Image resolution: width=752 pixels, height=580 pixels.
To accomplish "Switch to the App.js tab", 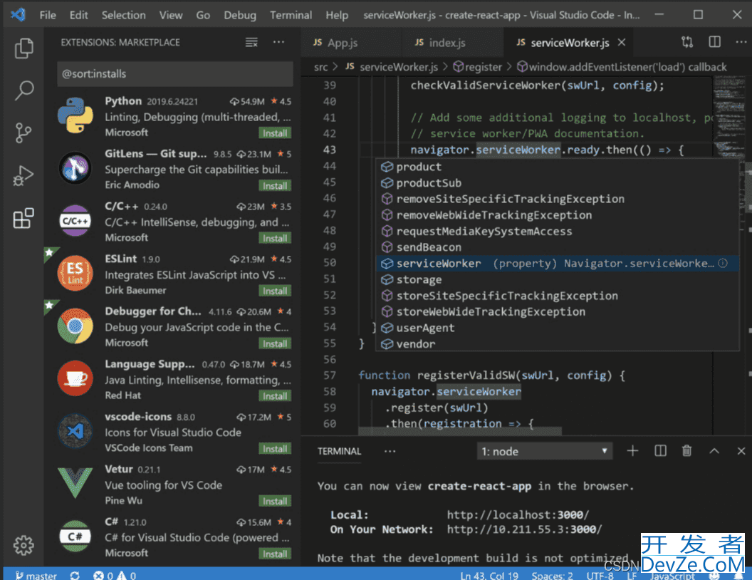I will (x=351, y=43).
